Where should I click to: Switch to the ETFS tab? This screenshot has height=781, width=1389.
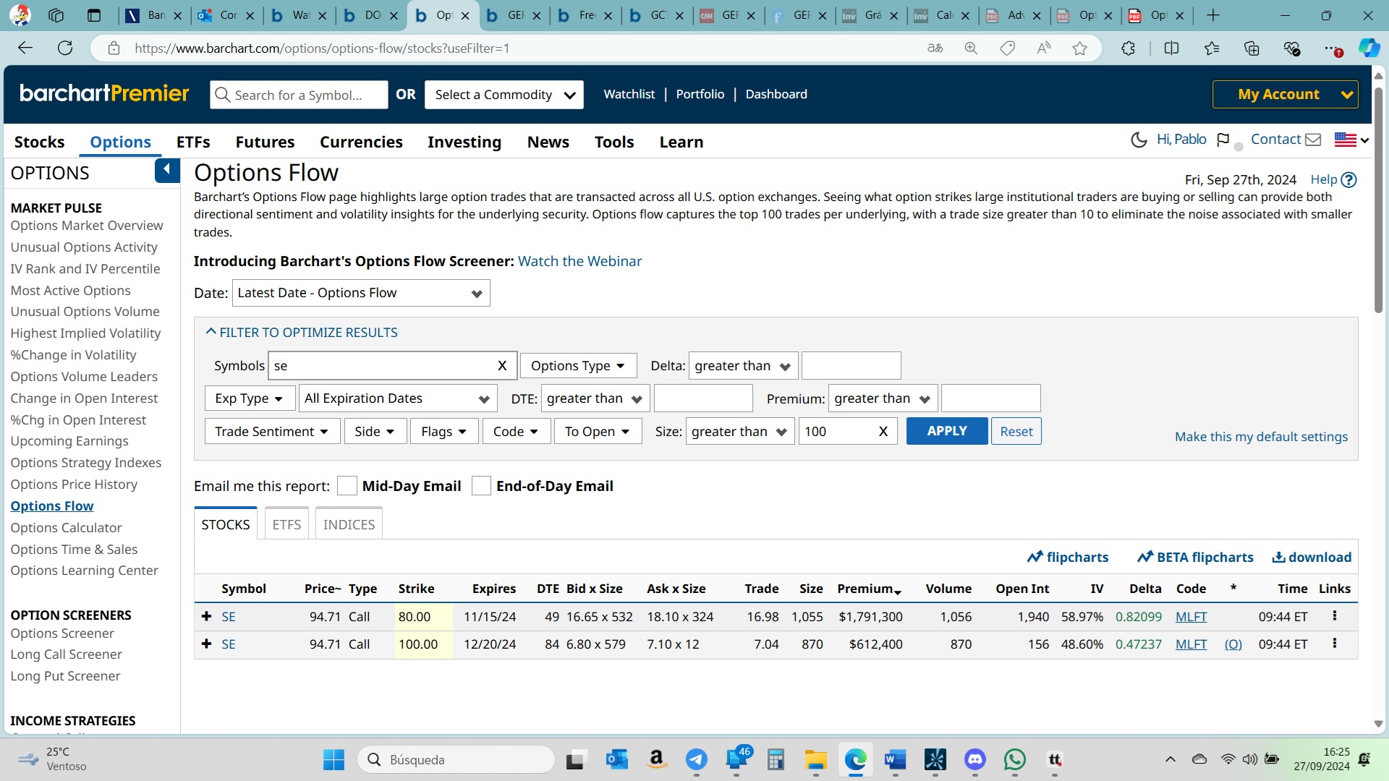286,524
